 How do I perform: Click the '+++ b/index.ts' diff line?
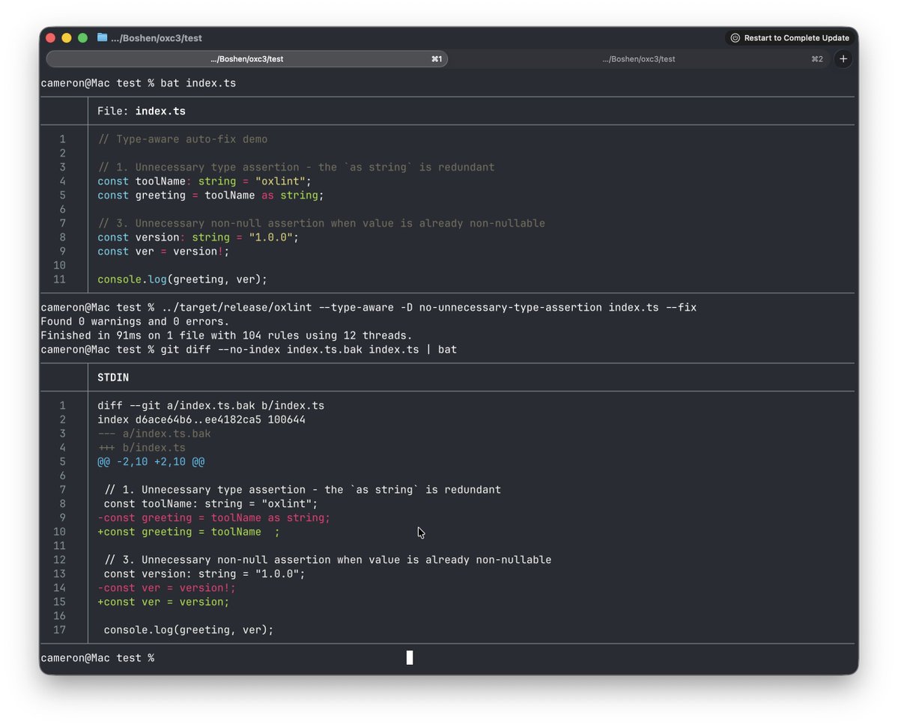coord(142,448)
